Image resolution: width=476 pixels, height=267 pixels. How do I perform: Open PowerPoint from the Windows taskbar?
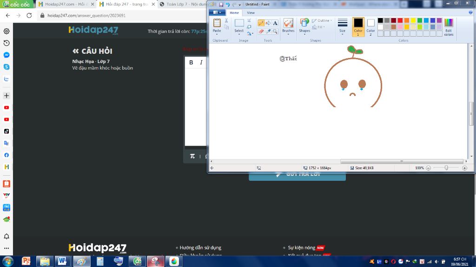point(26,261)
